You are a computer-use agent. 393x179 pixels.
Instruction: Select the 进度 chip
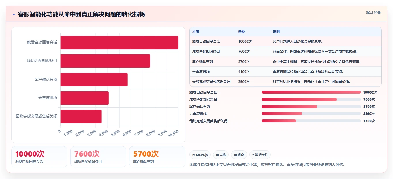pos(239,155)
